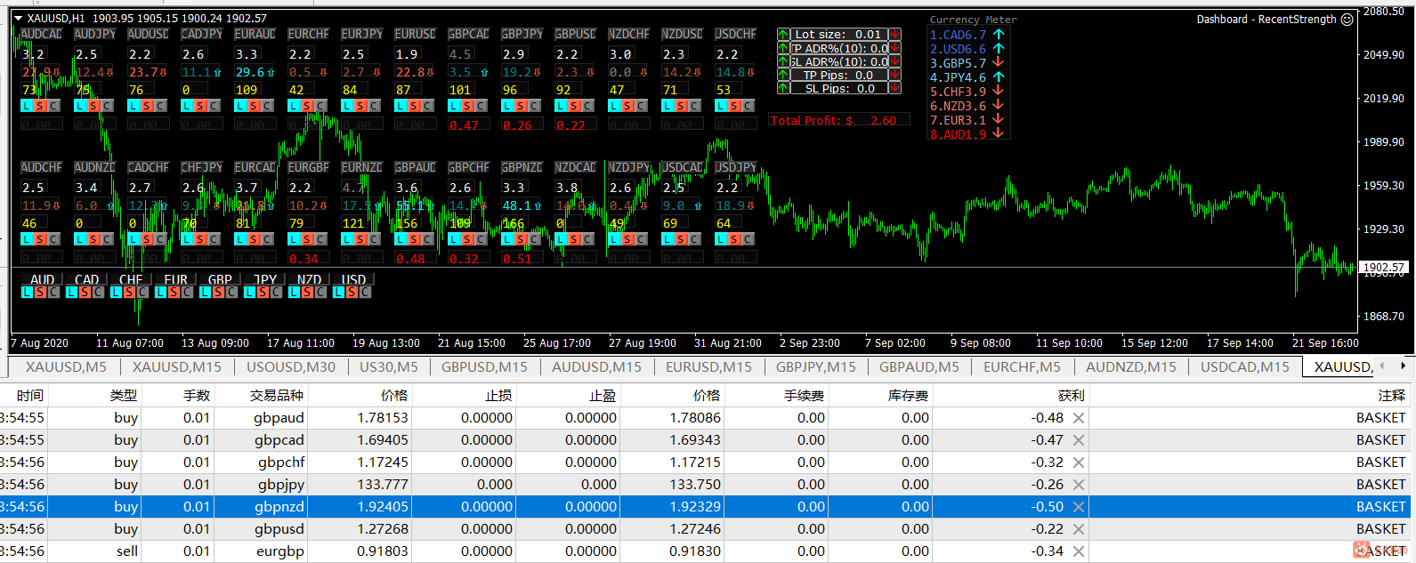Select the gbpcad order row
The width and height of the screenshot is (1416, 563).
click(x=708, y=440)
